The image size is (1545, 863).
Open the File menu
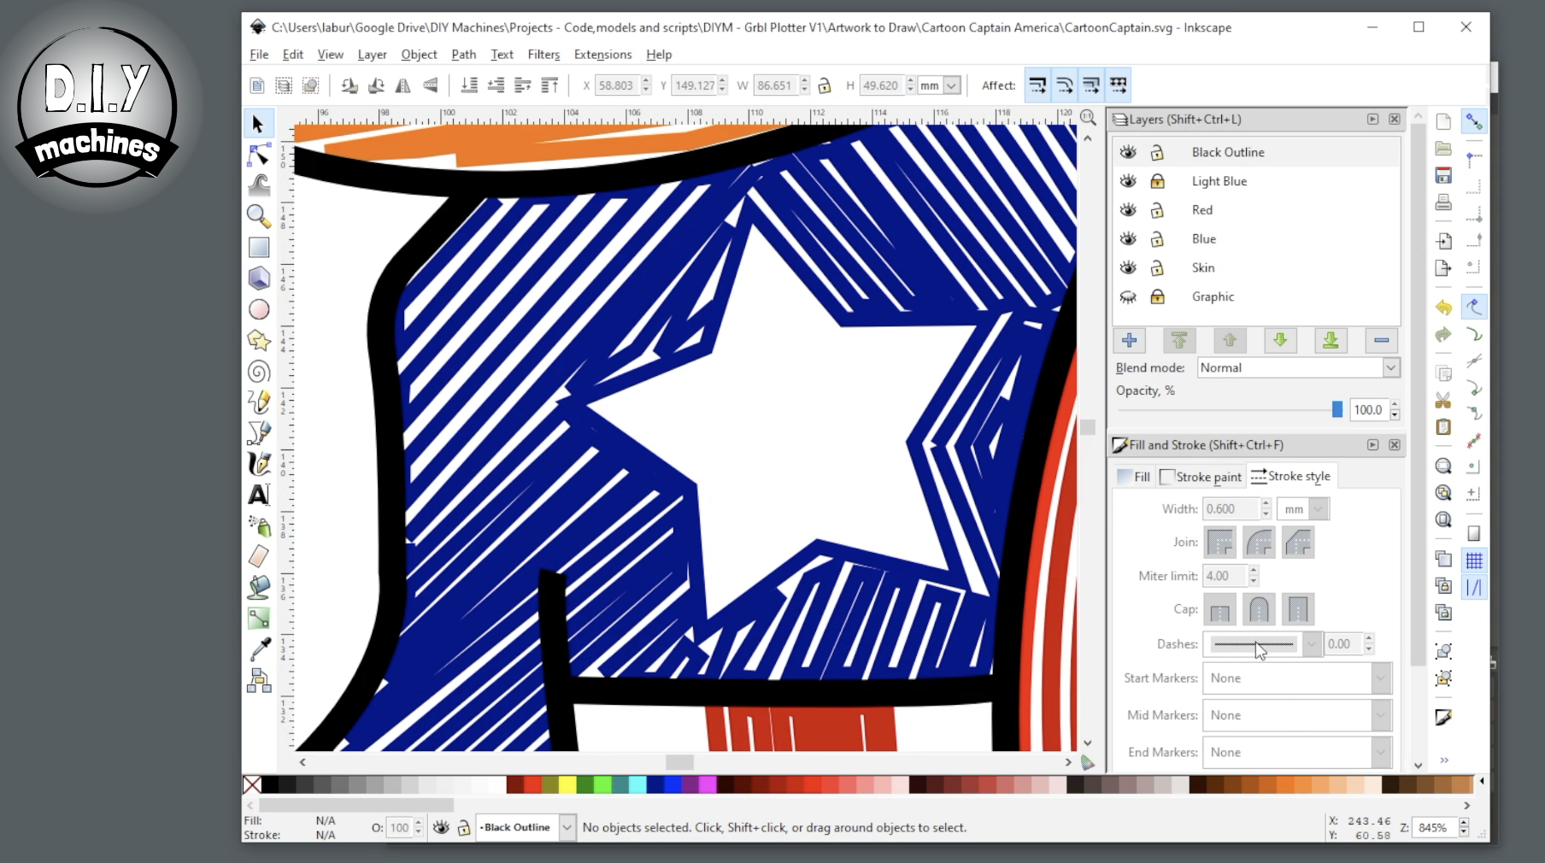[259, 55]
